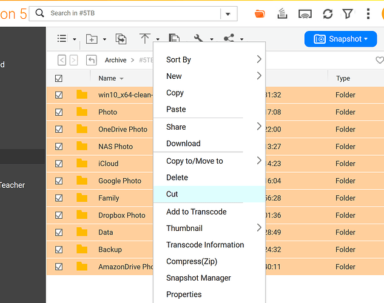The image size is (384, 303).
Task: Open the three-dot more options menu
Action: tap(368, 13)
